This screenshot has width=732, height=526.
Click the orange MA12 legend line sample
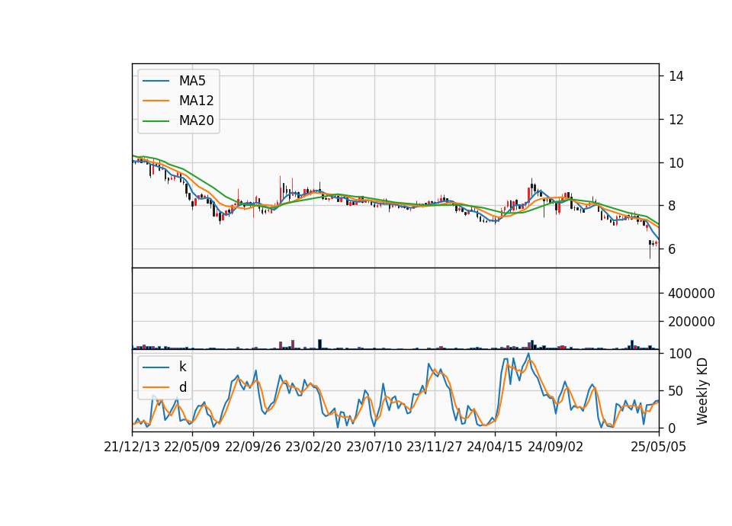[x=156, y=101]
